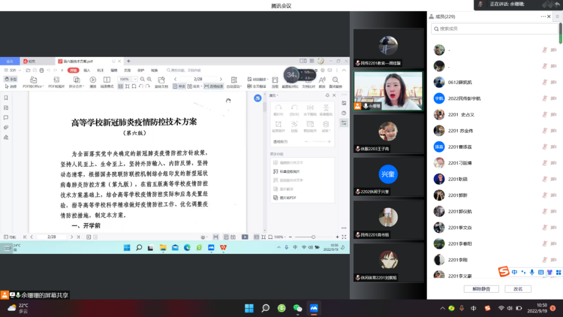Click the 搜索成员 search field
The width and height of the screenshot is (563, 317).
(494, 29)
